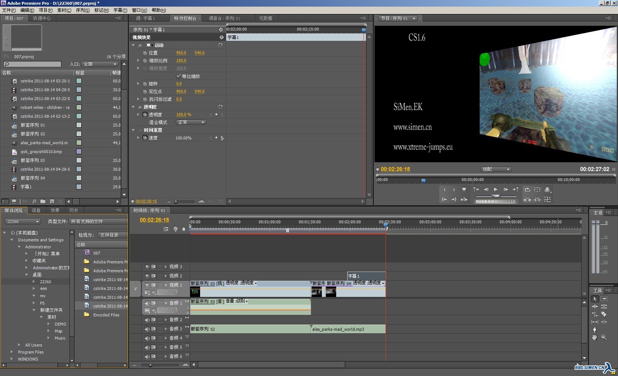618x376 pixels.
Task: Toggle visibility eye of Video 1 track
Action: [147, 285]
